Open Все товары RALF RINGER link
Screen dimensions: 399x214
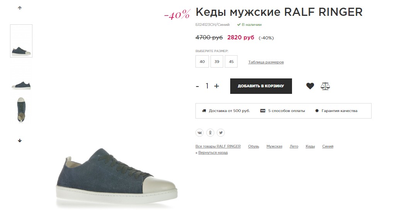(x=218, y=146)
